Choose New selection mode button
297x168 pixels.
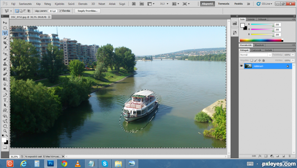17,11
